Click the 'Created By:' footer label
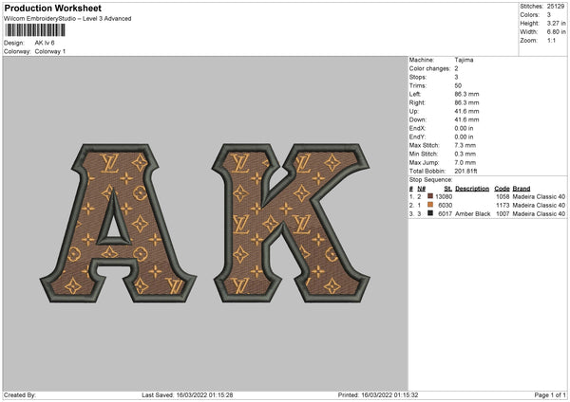 pos(20,394)
